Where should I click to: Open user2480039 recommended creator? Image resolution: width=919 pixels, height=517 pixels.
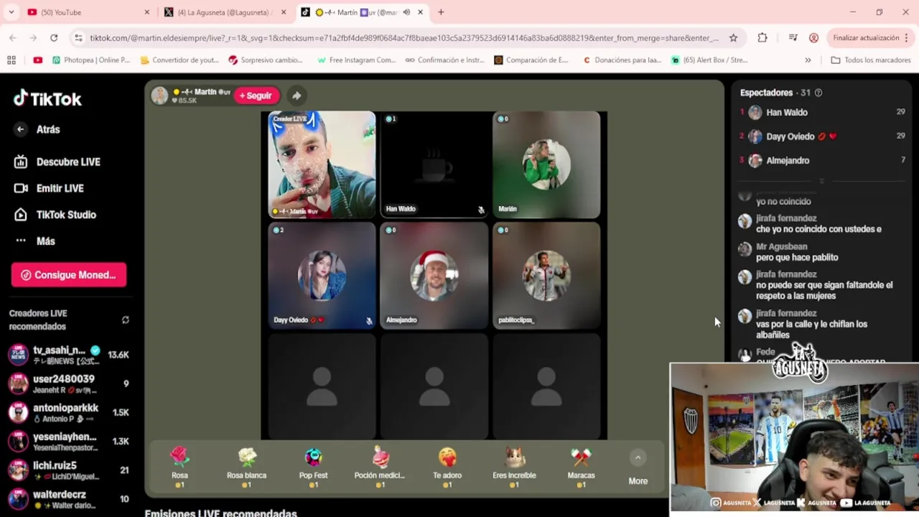69,384
